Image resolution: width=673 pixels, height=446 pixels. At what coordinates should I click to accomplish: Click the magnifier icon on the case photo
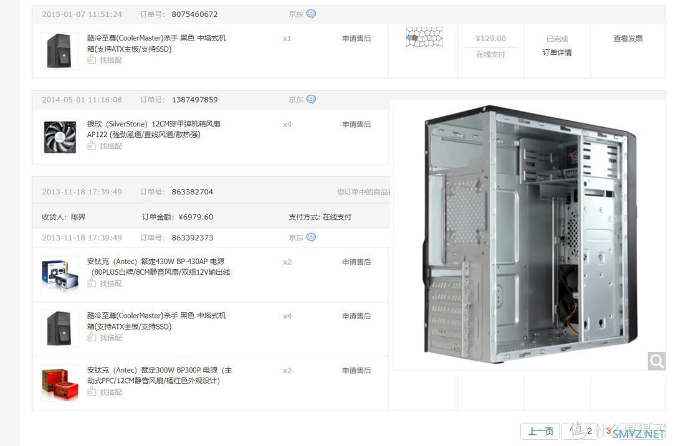657,361
